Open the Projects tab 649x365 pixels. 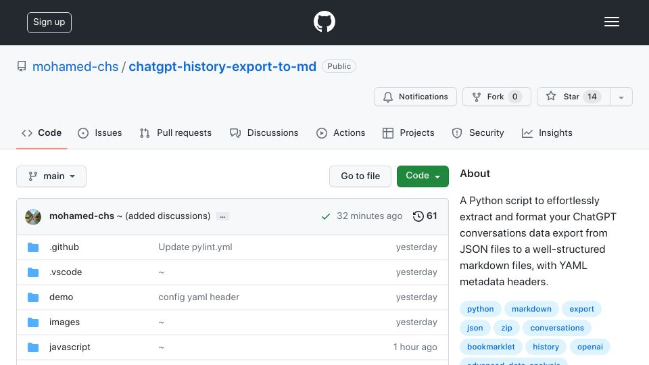pos(408,133)
